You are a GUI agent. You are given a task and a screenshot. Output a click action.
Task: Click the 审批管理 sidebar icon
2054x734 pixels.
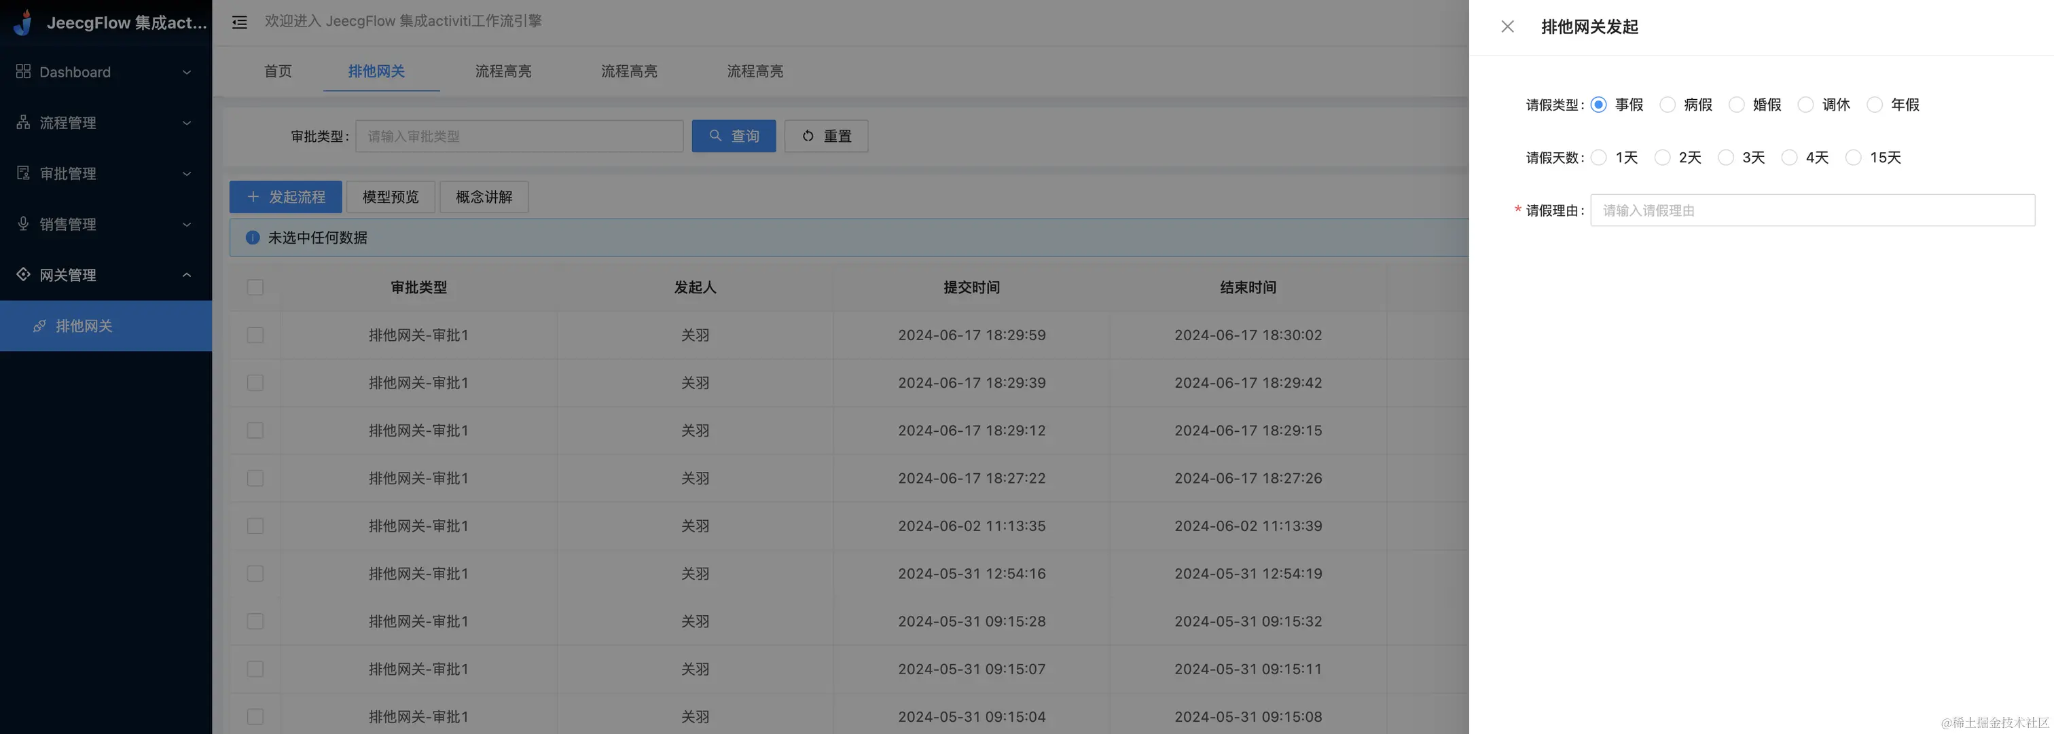23,173
